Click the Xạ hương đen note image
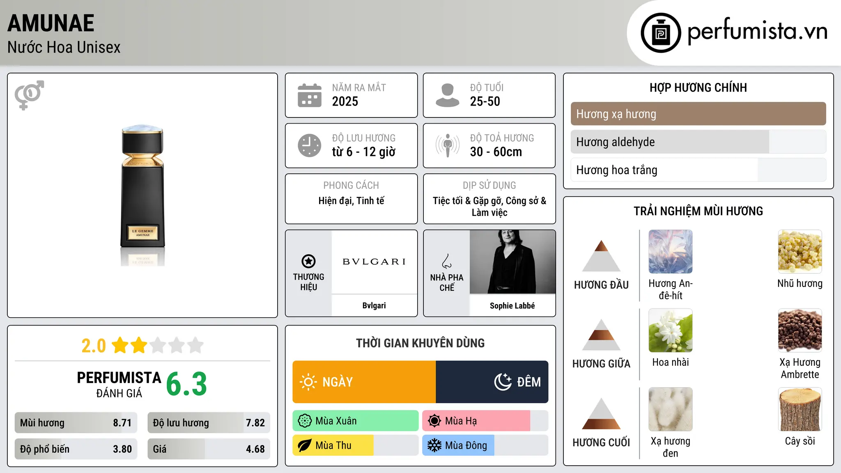Image resolution: width=841 pixels, height=473 pixels. (671, 409)
